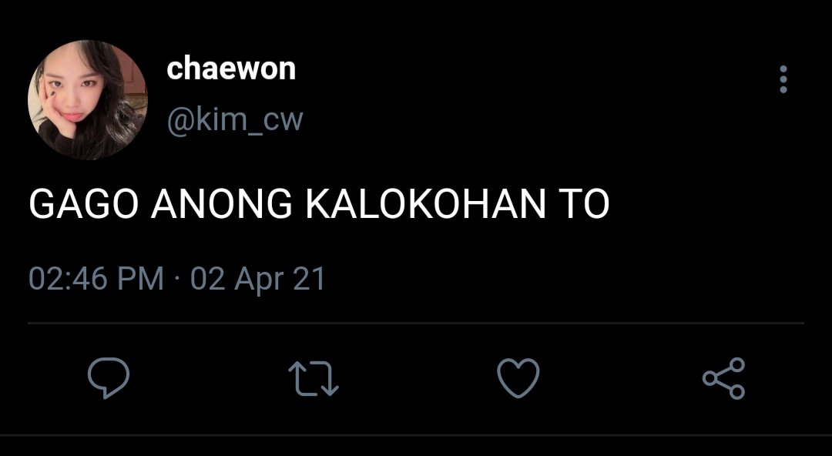This screenshot has width=832, height=456.
Task: View chaewon's profile picture
Action: pos(88,100)
